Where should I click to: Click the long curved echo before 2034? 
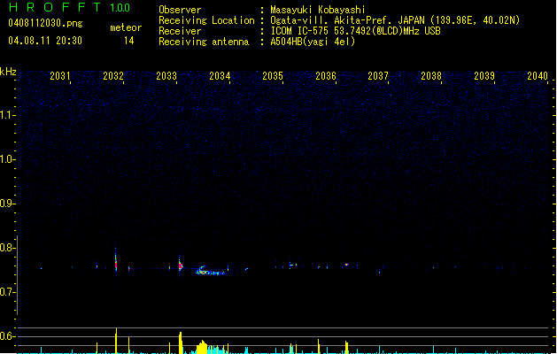[212, 271]
